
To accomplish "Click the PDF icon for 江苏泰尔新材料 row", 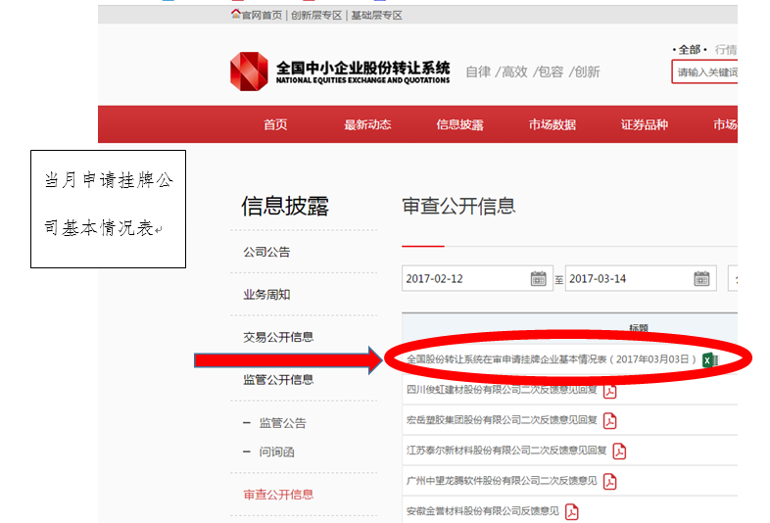I will point(619,452).
